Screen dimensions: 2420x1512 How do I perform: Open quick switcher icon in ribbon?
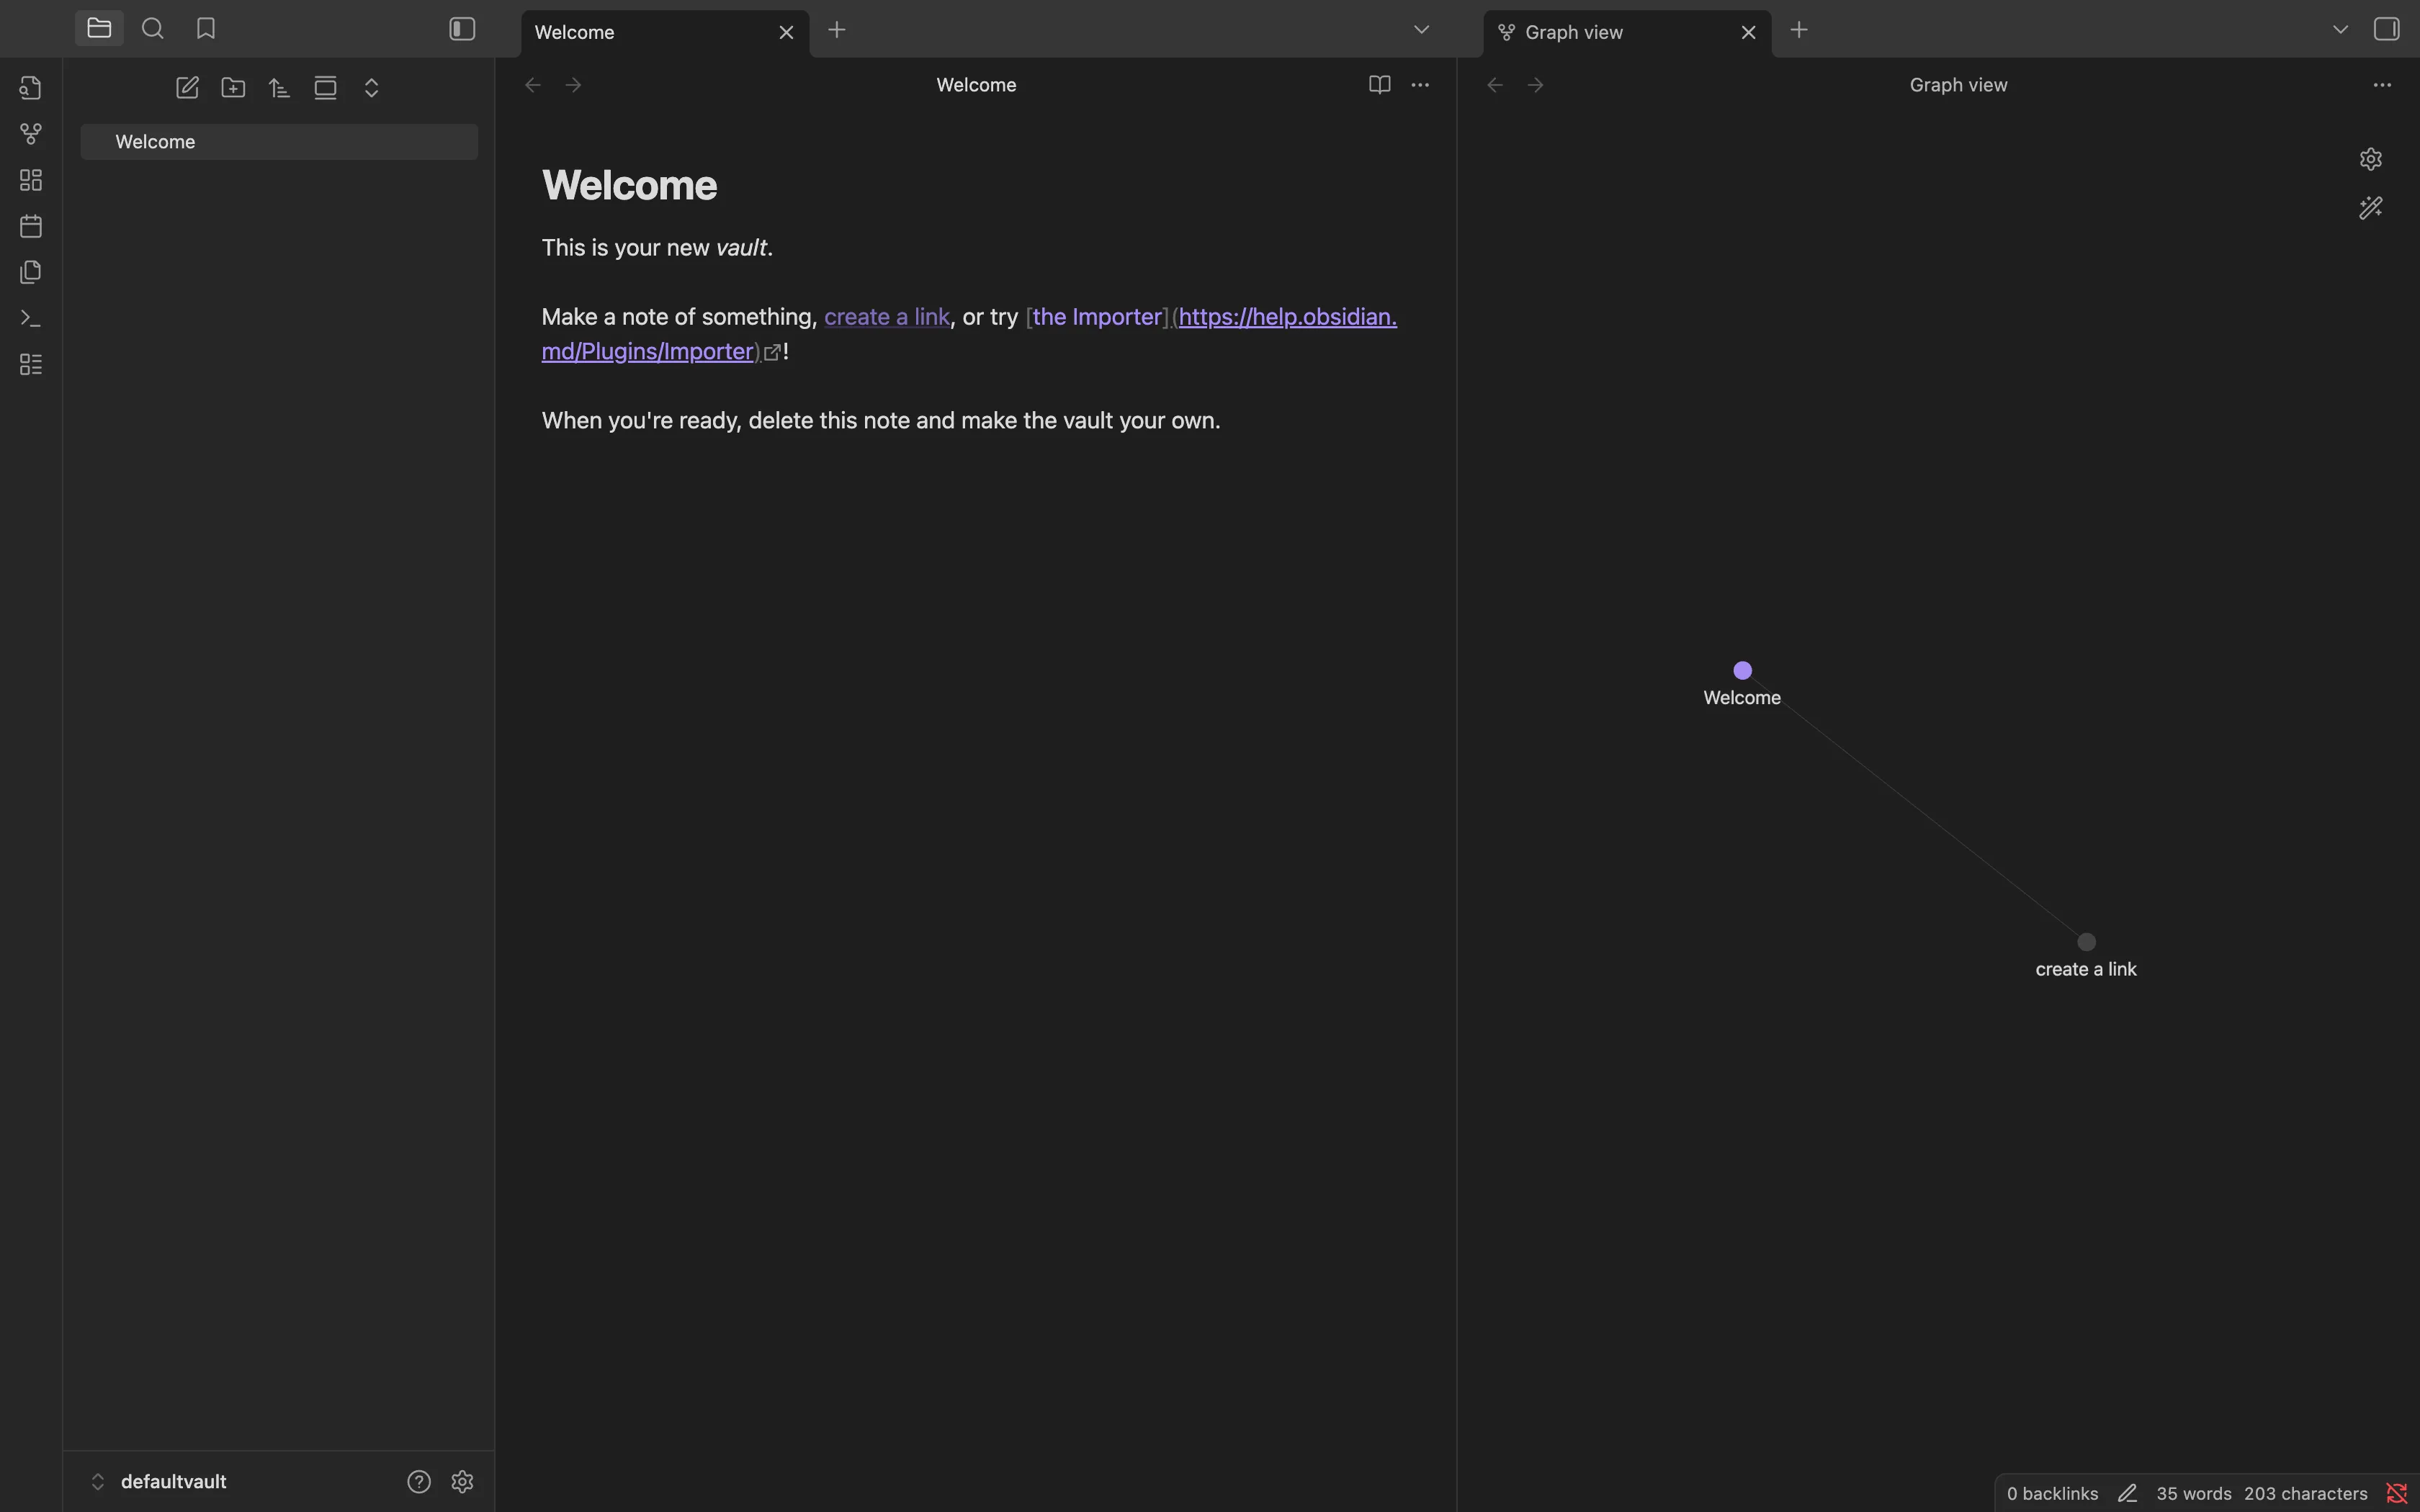coord(31,88)
